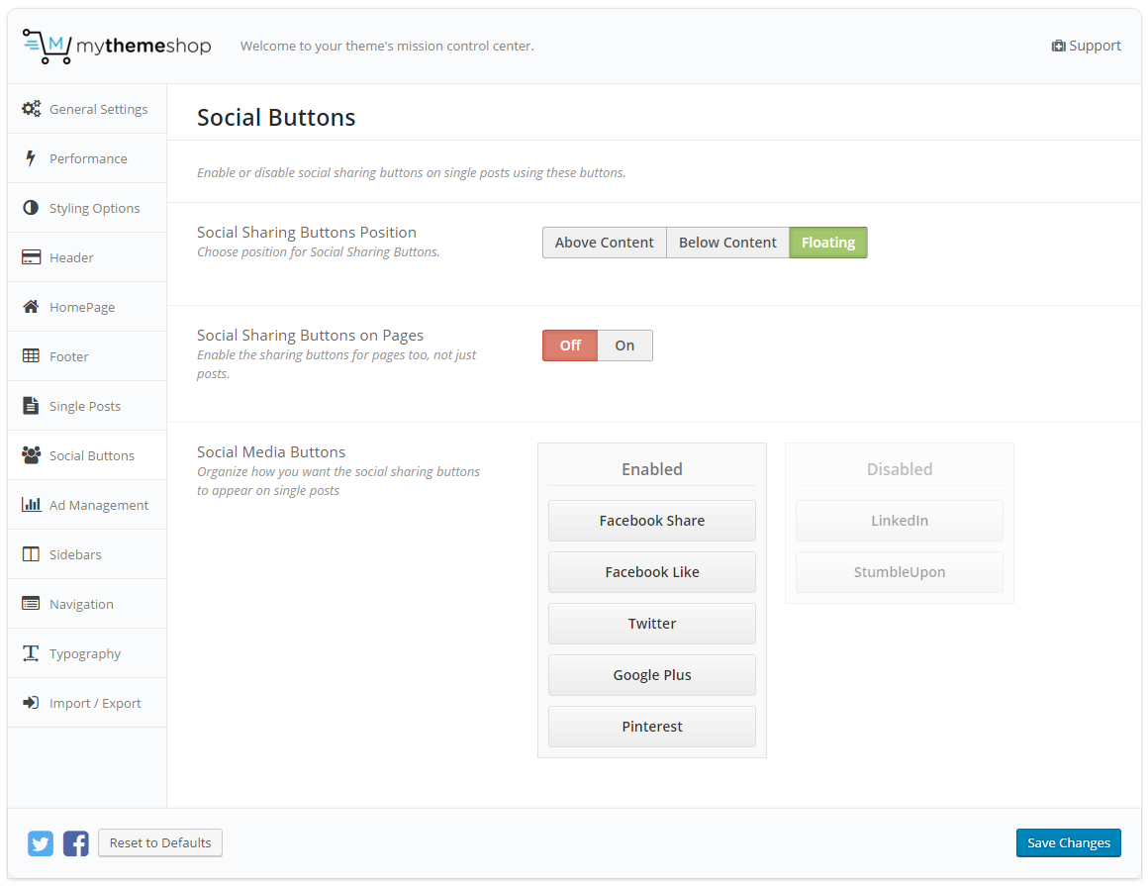Viewport: 1148px width, 886px height.
Task: Click the HomePage house icon
Action: click(x=31, y=307)
